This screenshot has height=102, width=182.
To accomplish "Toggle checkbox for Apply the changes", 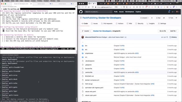I will [3, 17].
